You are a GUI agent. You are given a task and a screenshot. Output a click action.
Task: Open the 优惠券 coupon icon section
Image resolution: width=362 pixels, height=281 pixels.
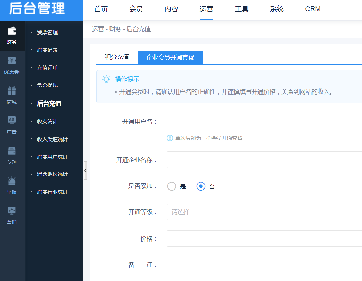point(12,65)
